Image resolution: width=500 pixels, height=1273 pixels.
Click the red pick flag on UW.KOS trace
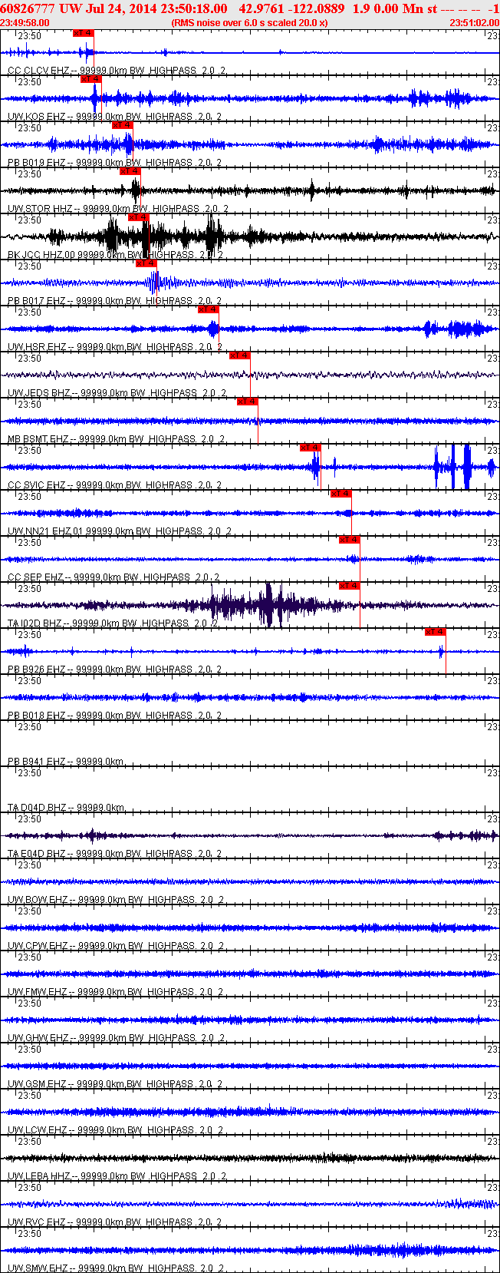(91, 79)
